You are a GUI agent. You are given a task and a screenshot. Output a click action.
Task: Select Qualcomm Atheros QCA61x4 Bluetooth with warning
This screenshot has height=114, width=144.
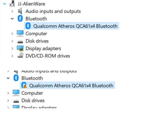click(71, 86)
